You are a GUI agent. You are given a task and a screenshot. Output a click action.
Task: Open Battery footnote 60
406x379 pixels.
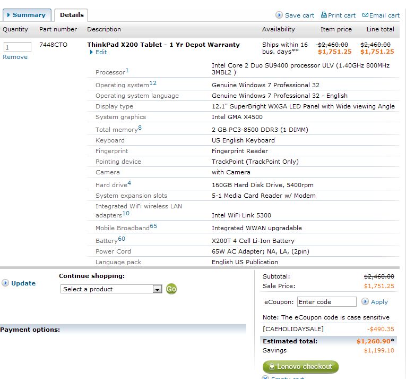click(x=122, y=239)
